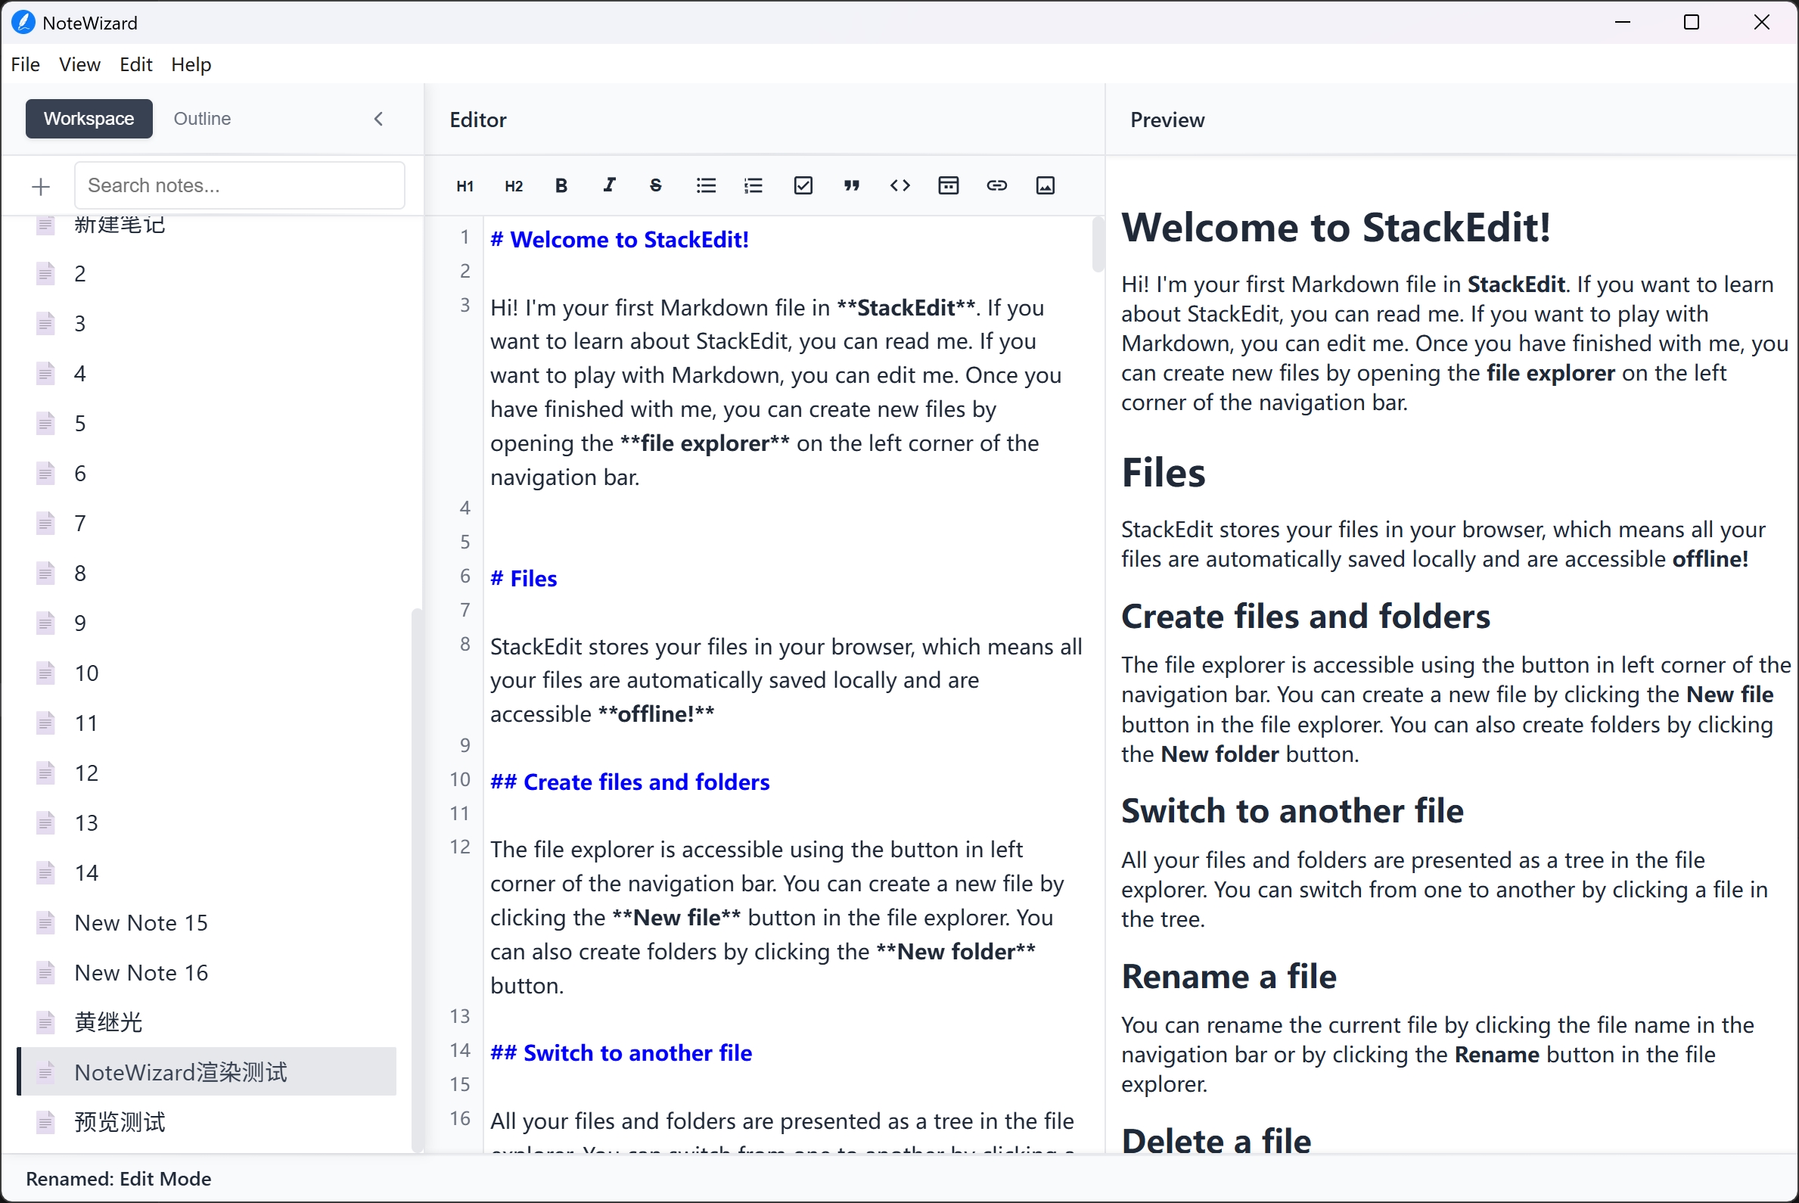Click editor line 1 Welcome heading
The width and height of the screenshot is (1799, 1203).
point(619,239)
